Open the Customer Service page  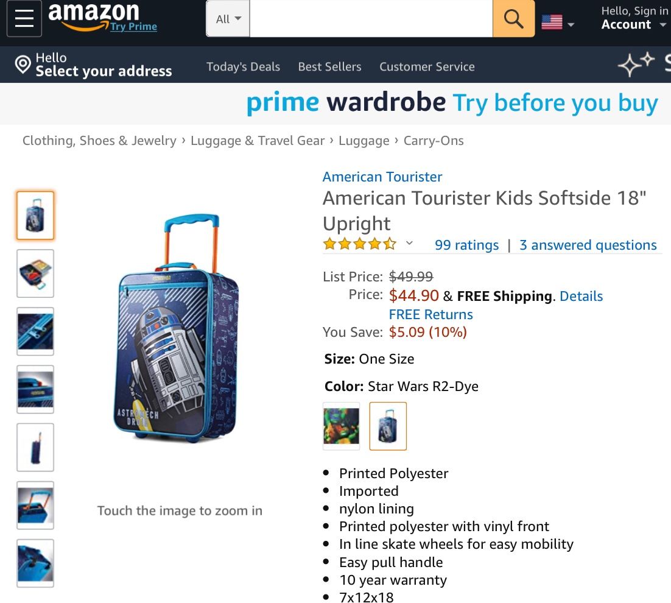(x=427, y=66)
